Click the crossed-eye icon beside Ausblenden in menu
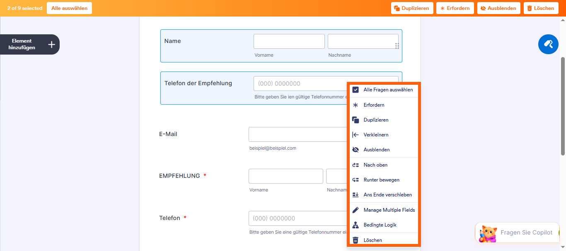Image resolution: width=566 pixels, height=251 pixels. (x=355, y=150)
